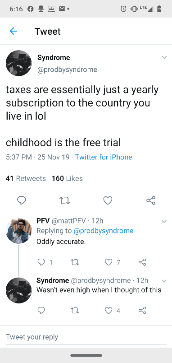The height and width of the screenshot is (363, 172).
Task: Share Syndrome's reply tweet
Action: click(x=142, y=311)
